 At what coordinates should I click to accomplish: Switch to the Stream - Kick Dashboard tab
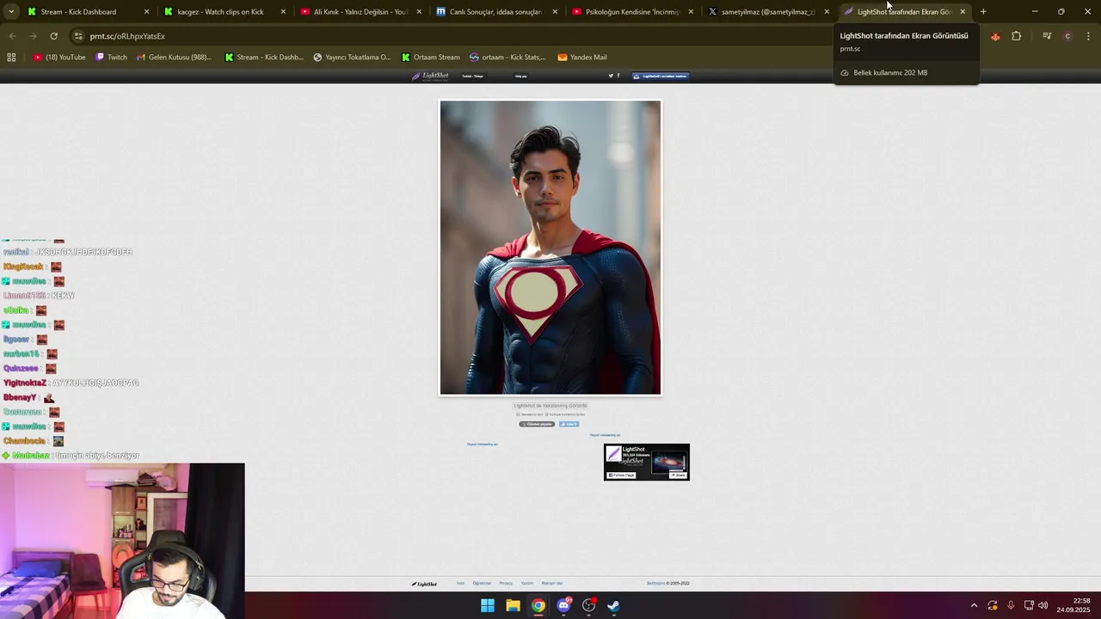coord(89,12)
